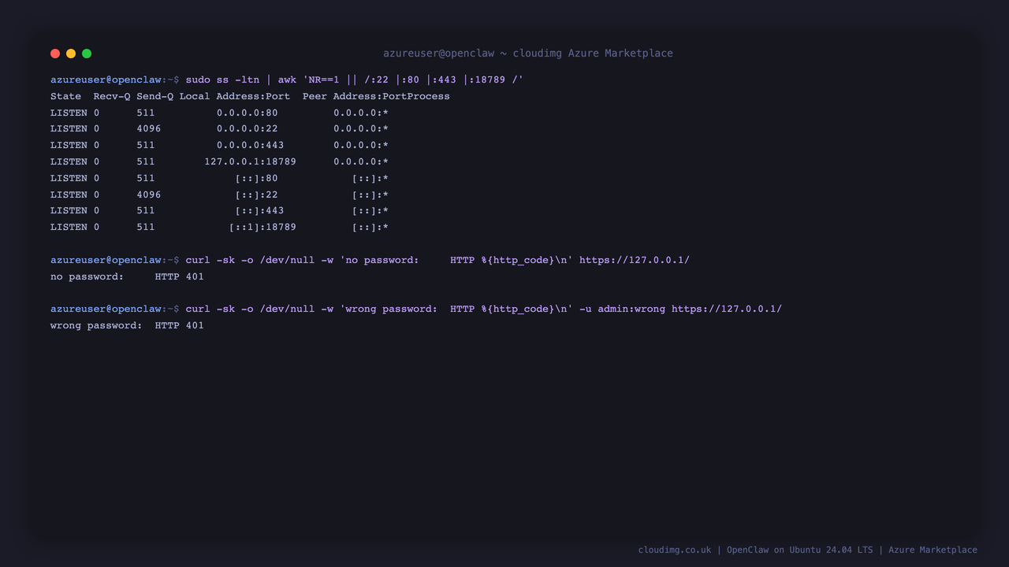Click the terminal title azureuser@openclaw

click(528, 54)
